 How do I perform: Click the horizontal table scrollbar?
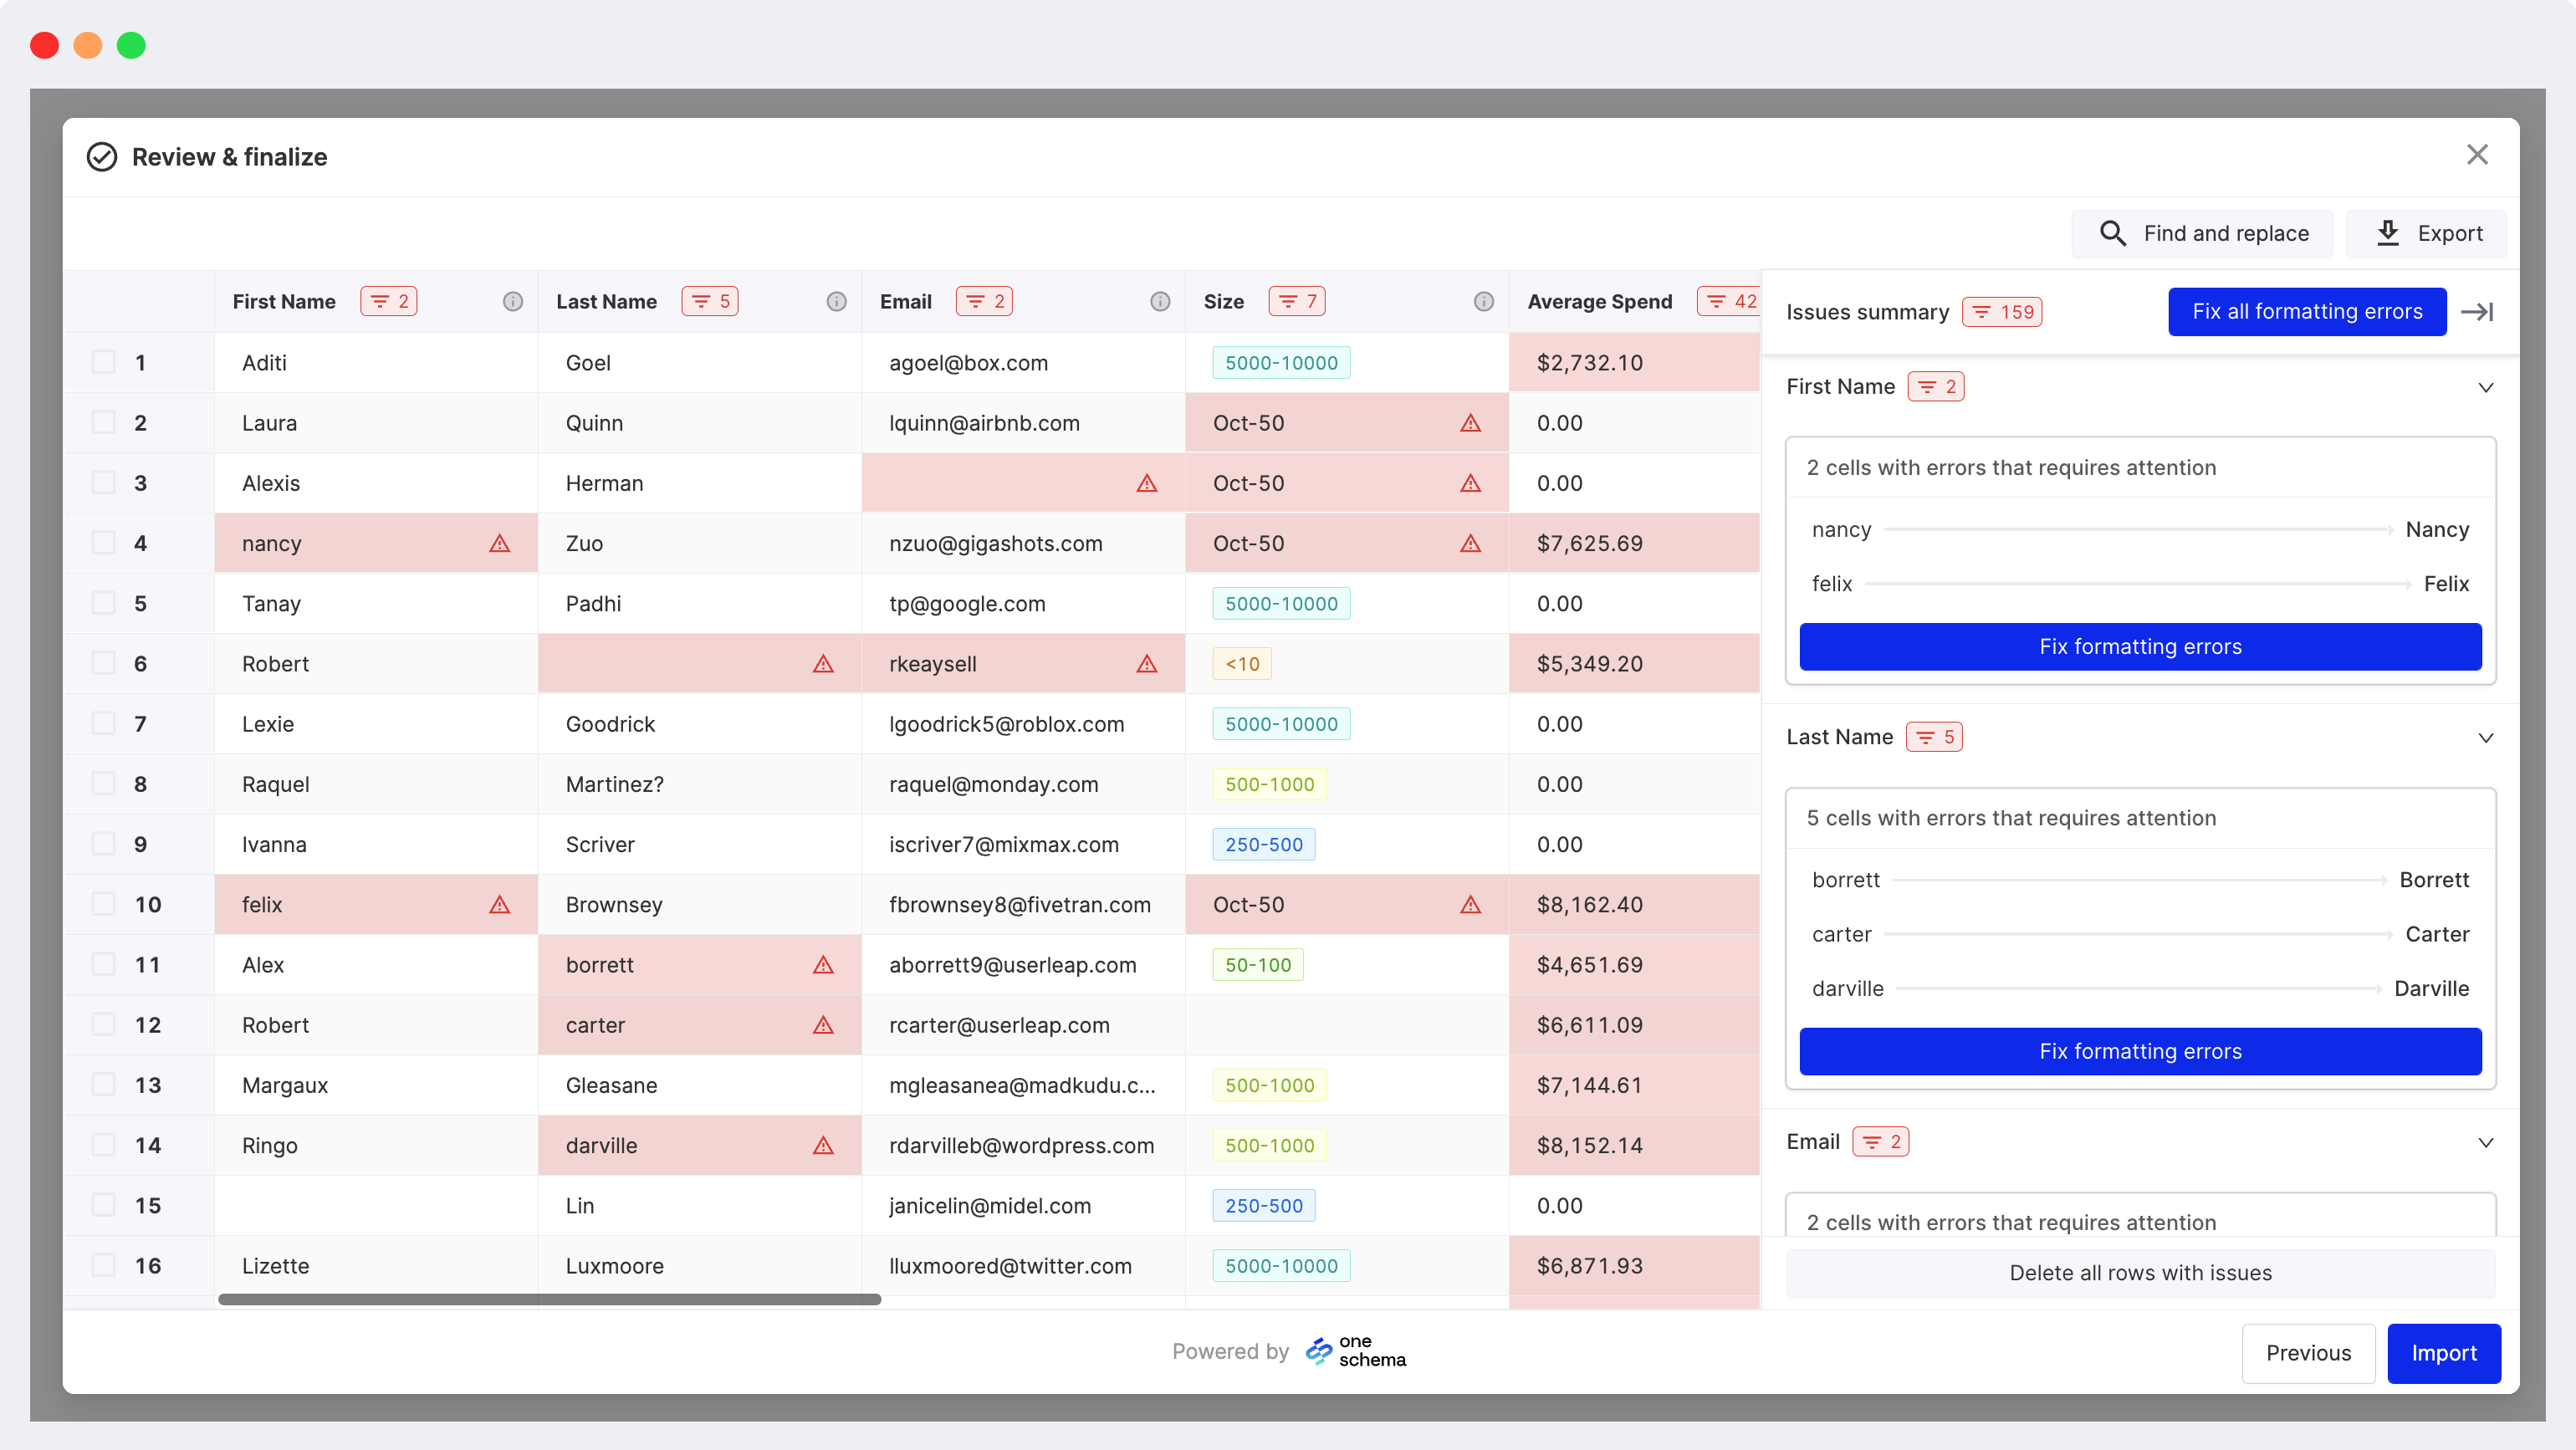(x=550, y=1300)
